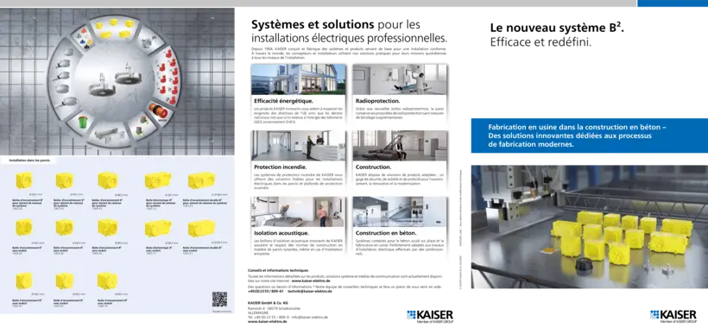Click the KAISER logo below the contact details

429,316
